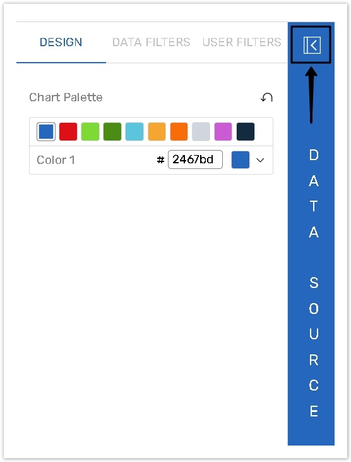Image resolution: width=351 pixels, height=462 pixels.
Task: Pick the amber yellow palette swatch
Action: pyautogui.click(x=157, y=132)
